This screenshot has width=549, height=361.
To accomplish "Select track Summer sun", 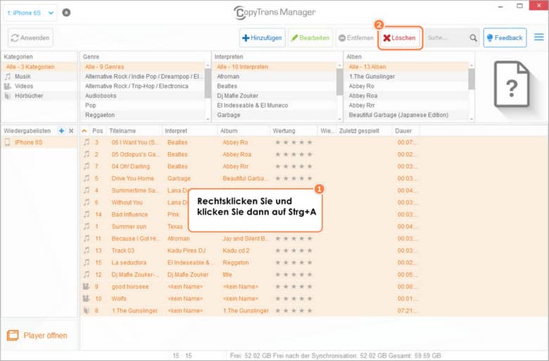I will [129, 227].
